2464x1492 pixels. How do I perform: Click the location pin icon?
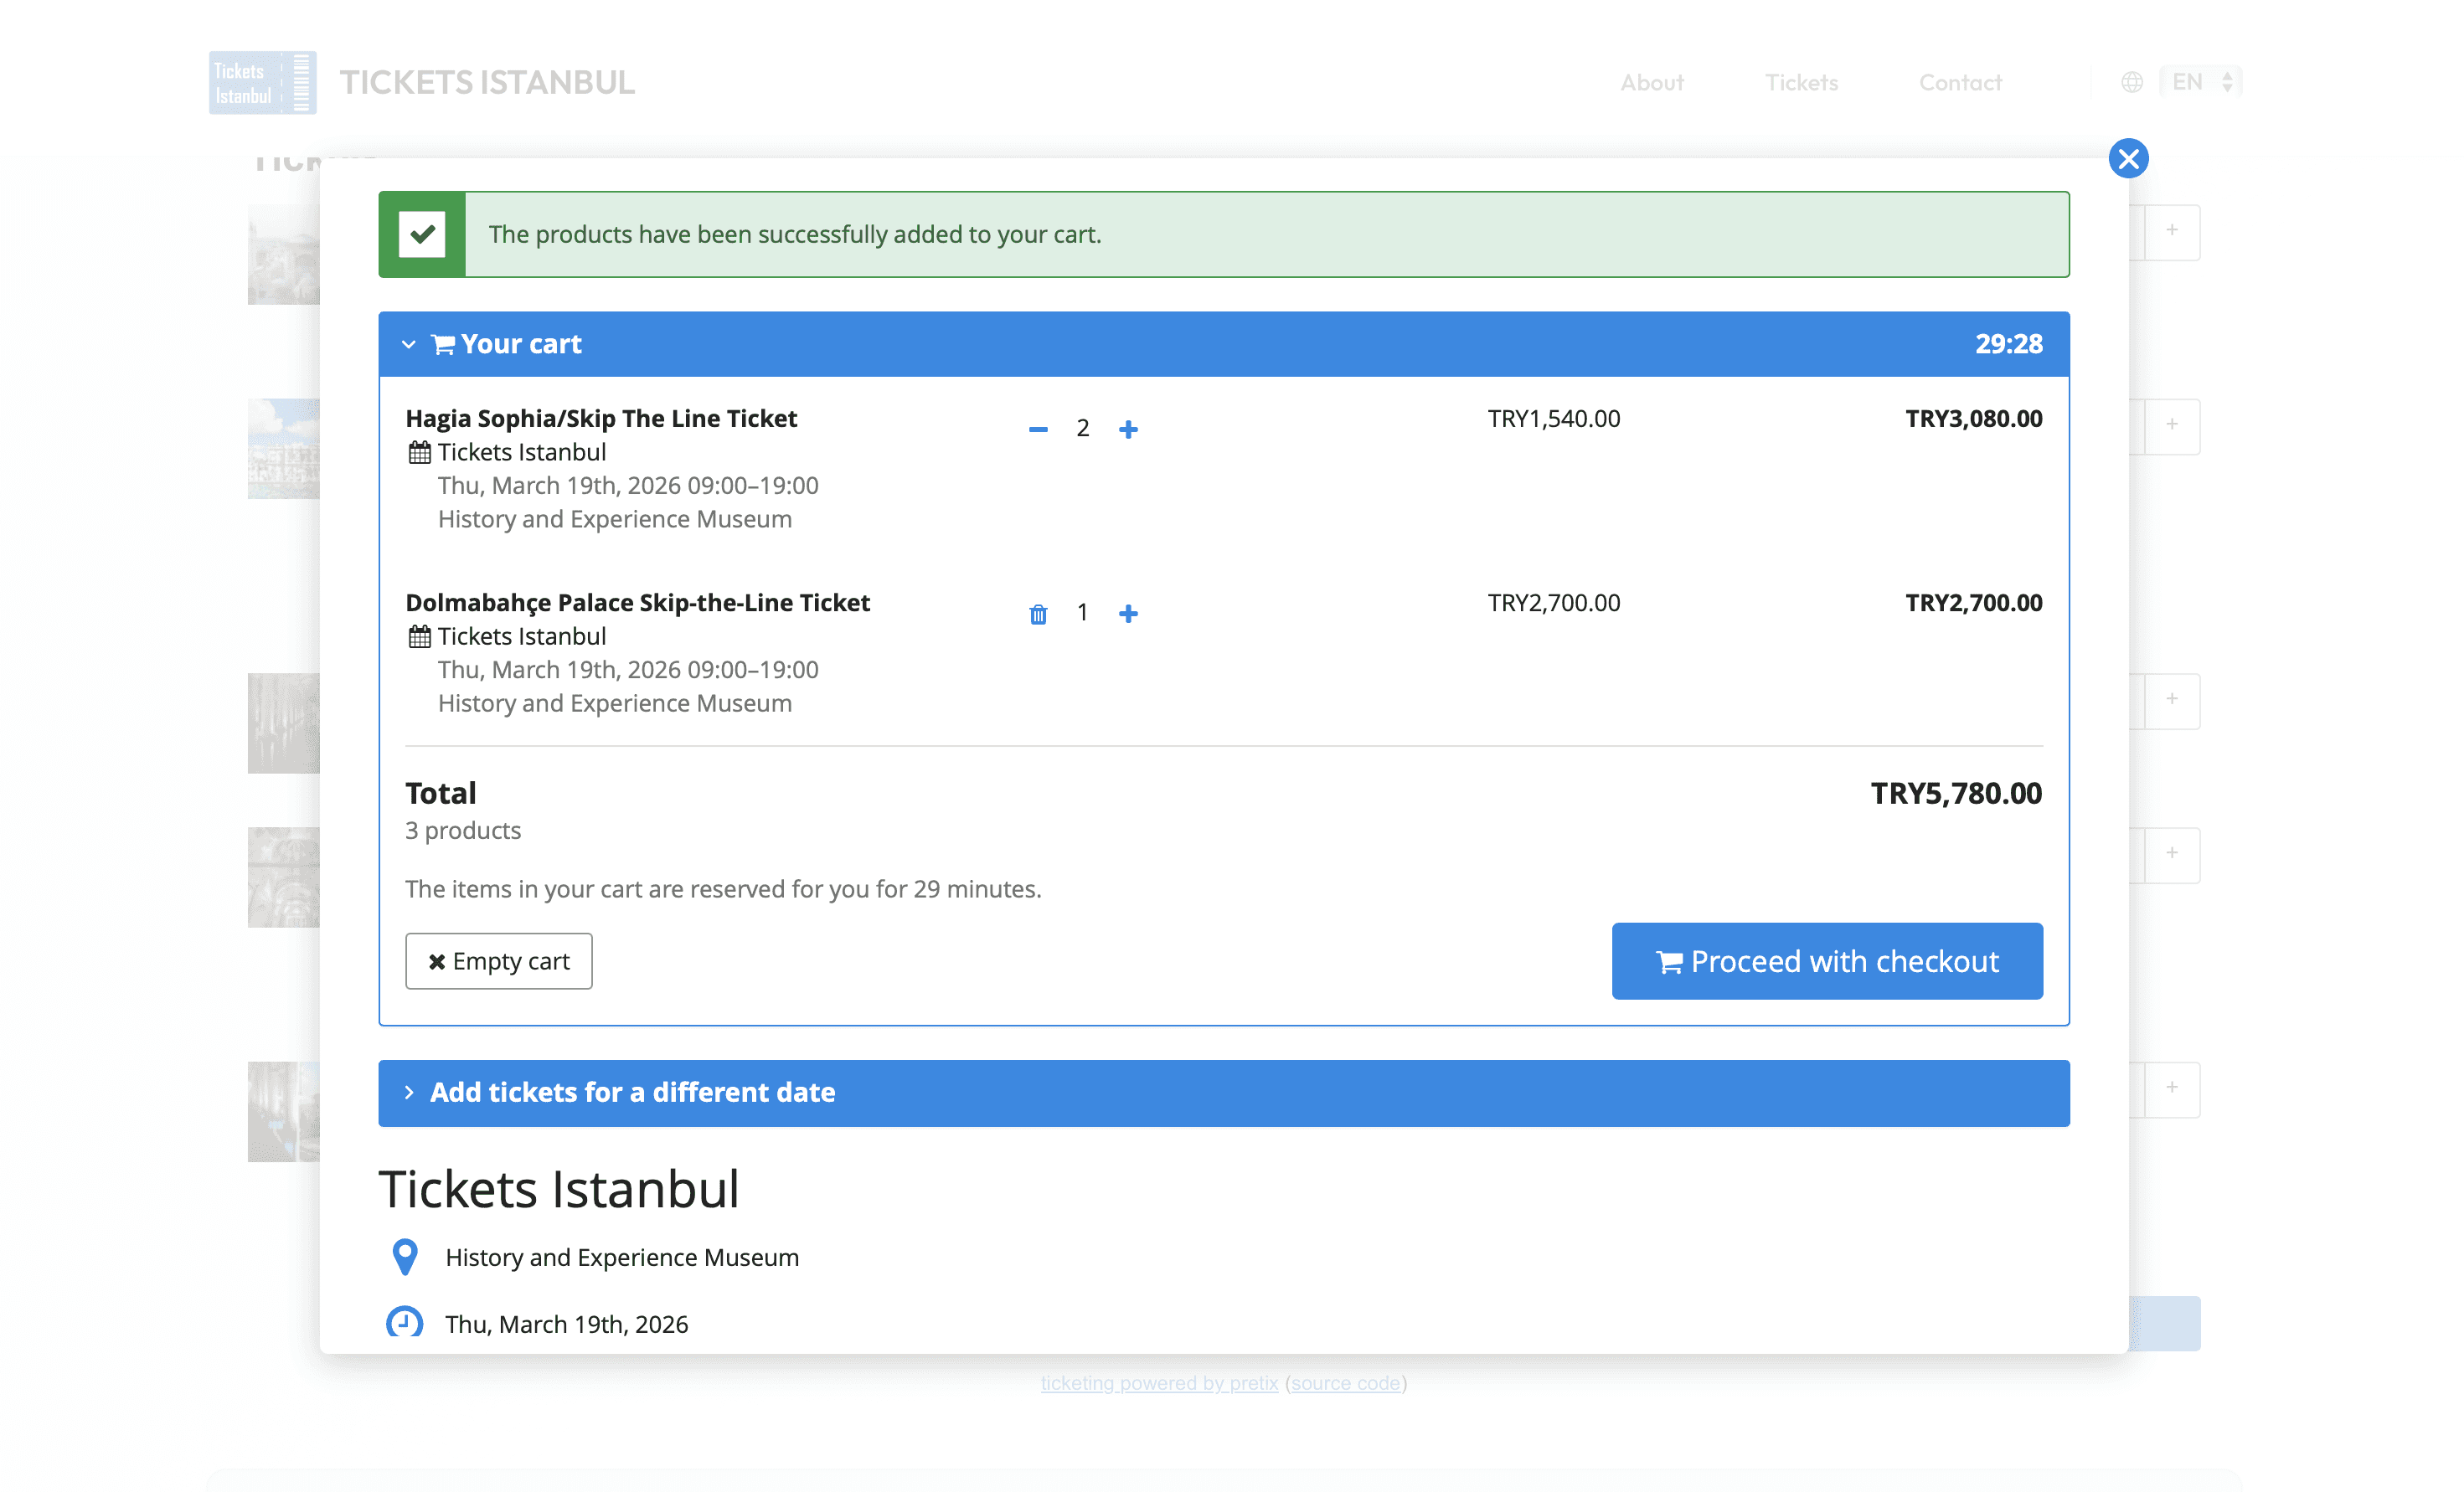tap(405, 1257)
